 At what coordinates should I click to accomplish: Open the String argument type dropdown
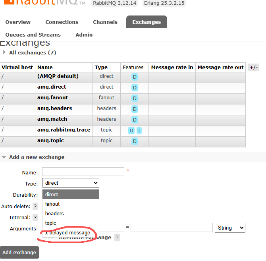click(x=230, y=228)
